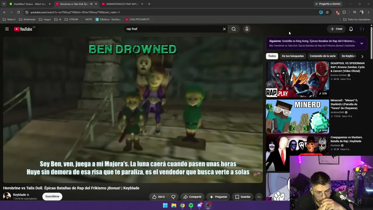
Task: Open Kronno Zomber channel name
Action: point(339,75)
